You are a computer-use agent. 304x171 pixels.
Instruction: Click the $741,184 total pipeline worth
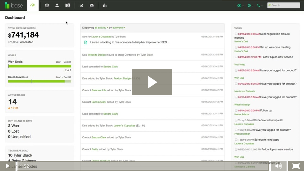[x=23, y=35]
